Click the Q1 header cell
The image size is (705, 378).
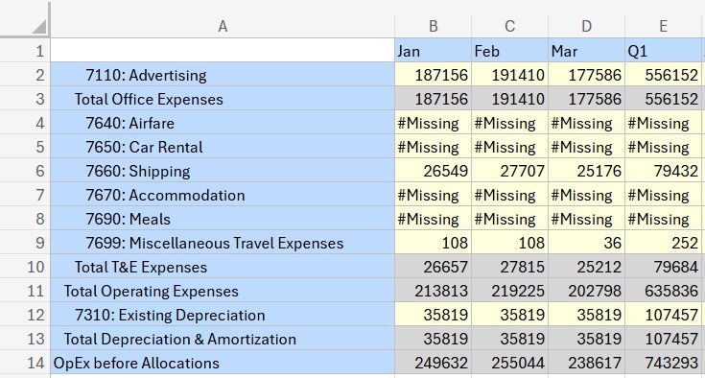663,51
